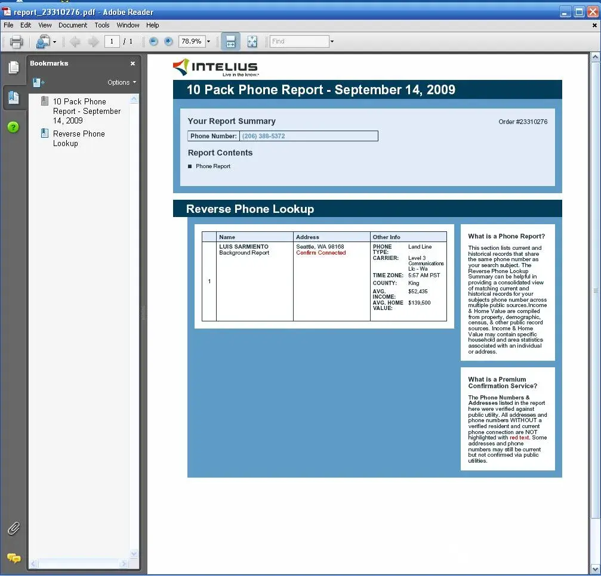Click the bookmarks panel horizontal scrollbar
Image resolution: width=601 pixels, height=576 pixels.
79,563
